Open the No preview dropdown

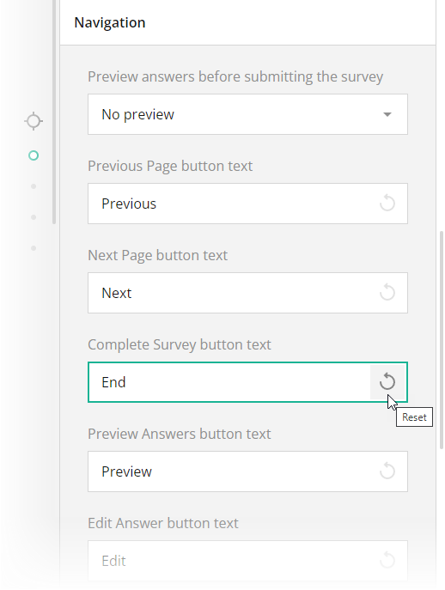tap(247, 114)
